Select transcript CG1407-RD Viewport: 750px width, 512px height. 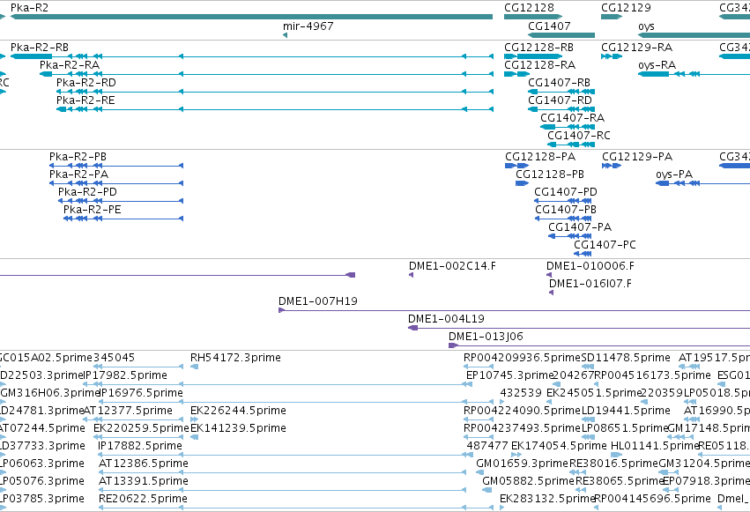561,100
